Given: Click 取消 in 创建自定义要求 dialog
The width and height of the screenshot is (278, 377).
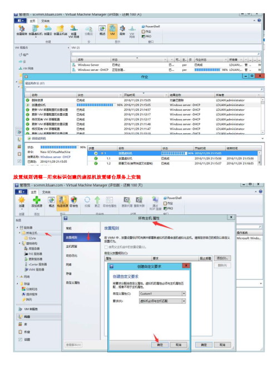Looking at the screenshot, I should 178,345.
